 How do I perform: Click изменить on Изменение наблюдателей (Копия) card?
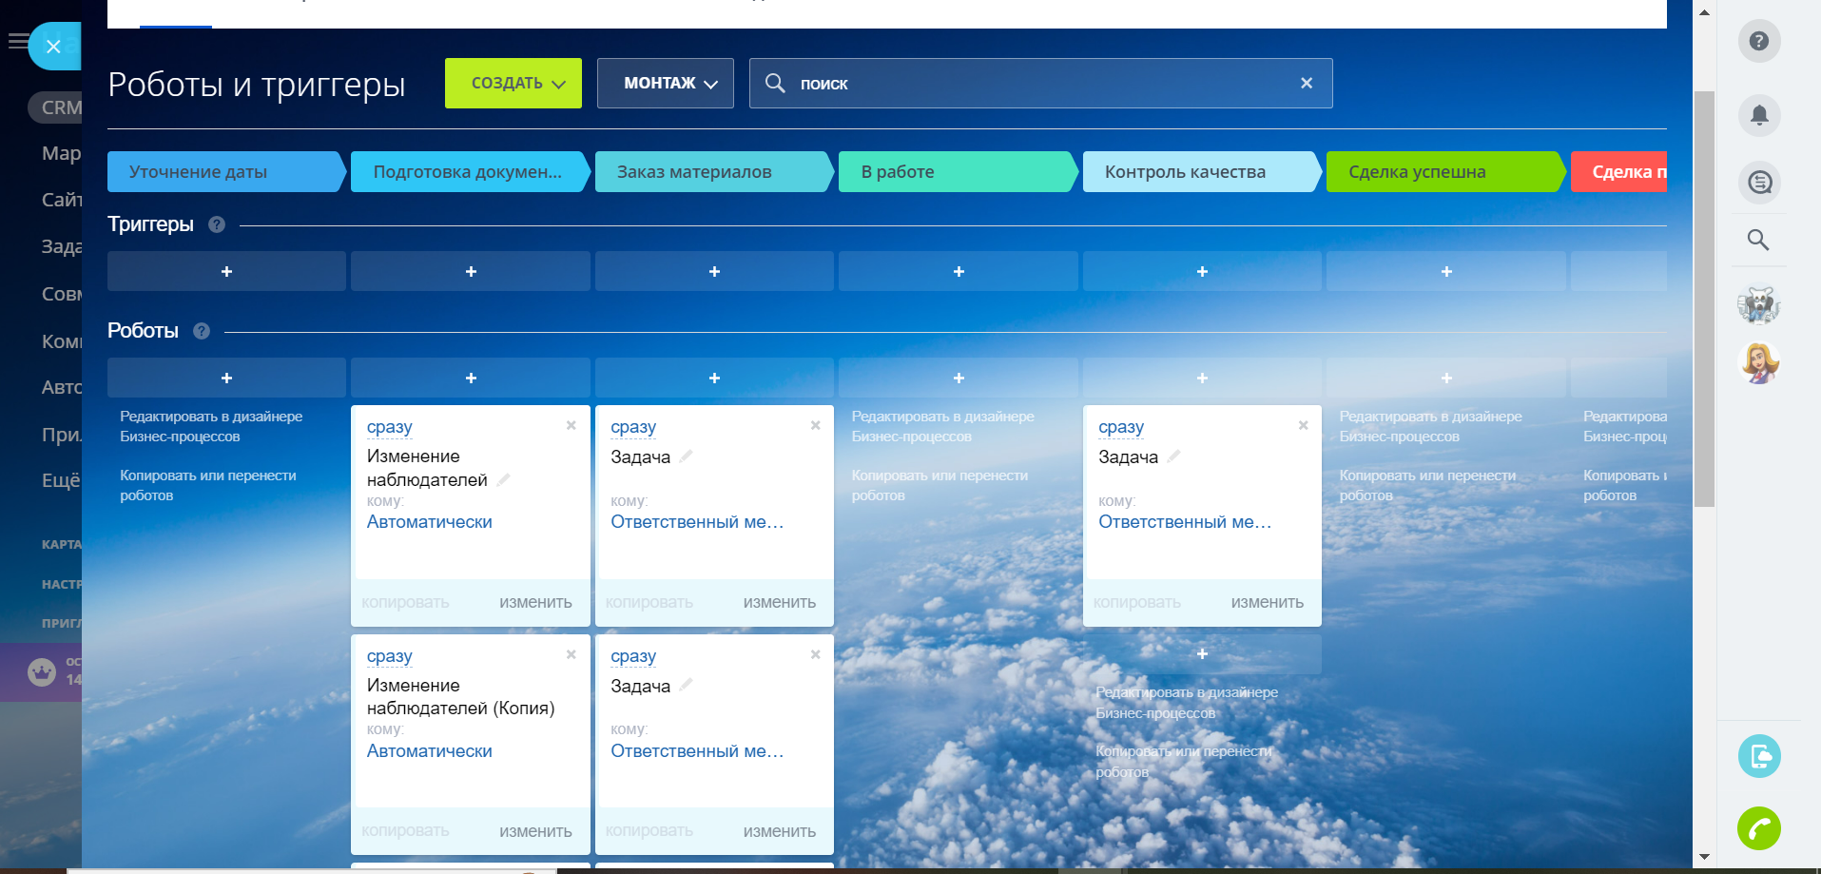click(535, 831)
